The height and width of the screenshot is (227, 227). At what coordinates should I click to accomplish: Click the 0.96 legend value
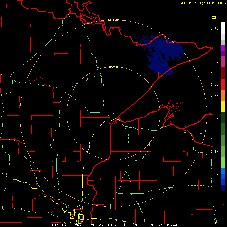tap(215, 129)
